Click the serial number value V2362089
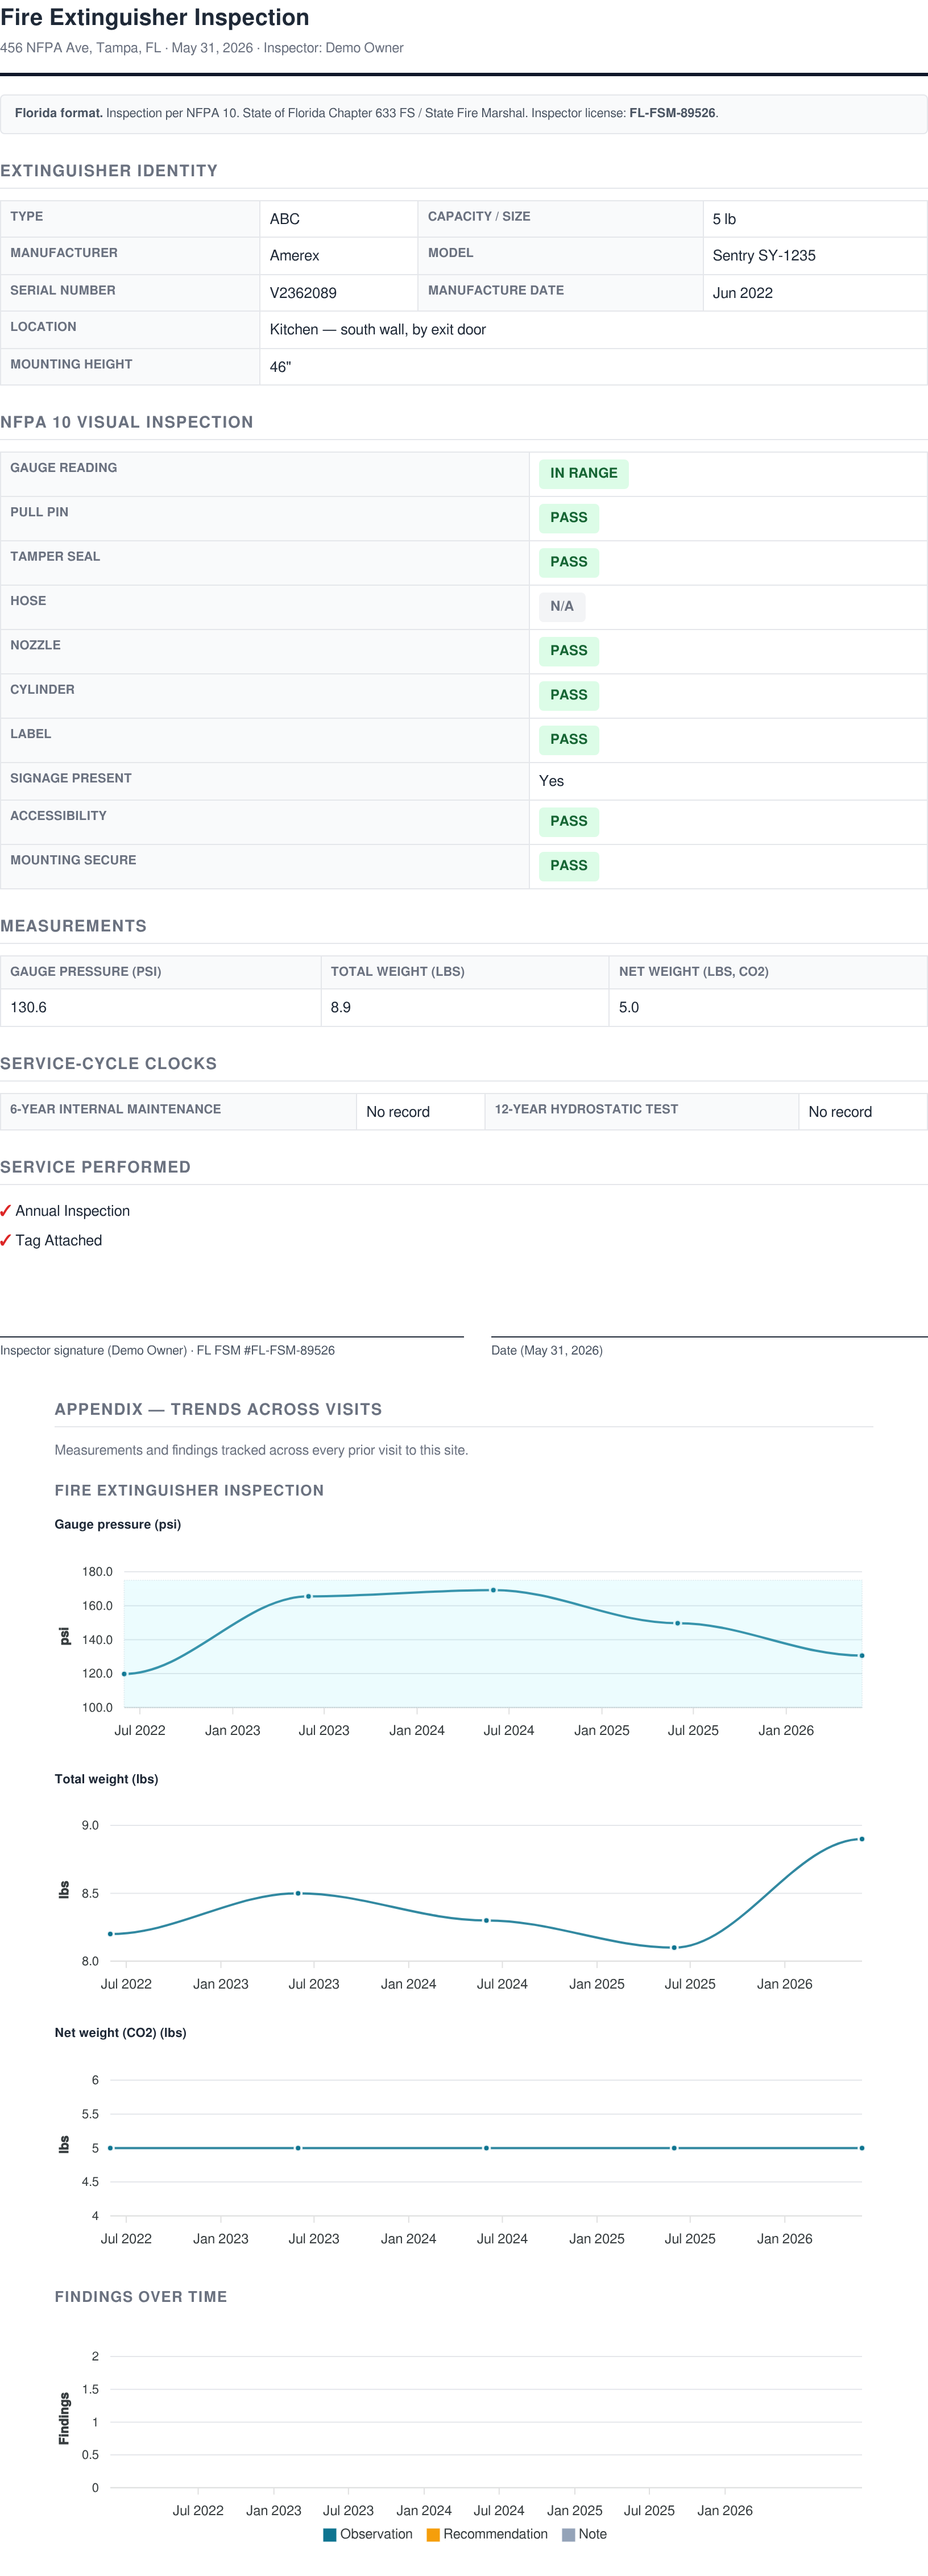 coord(303,293)
